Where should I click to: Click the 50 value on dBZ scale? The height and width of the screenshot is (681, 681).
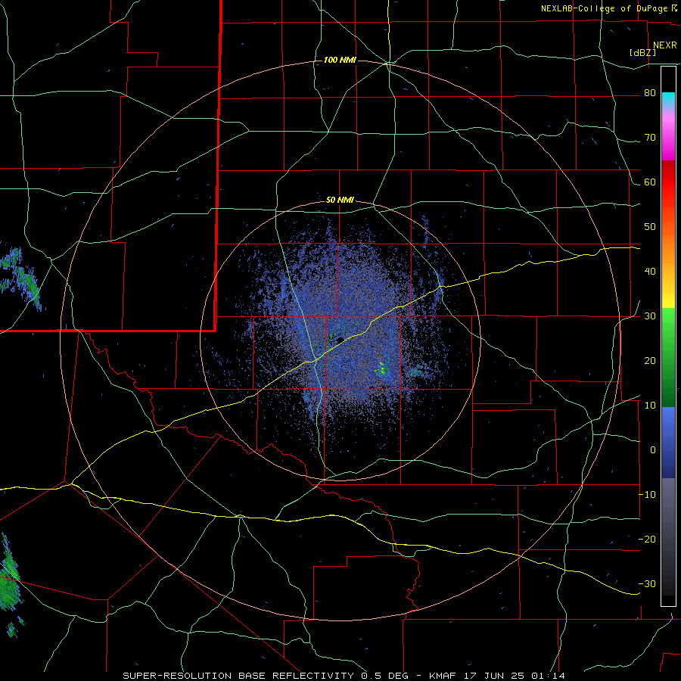click(650, 227)
